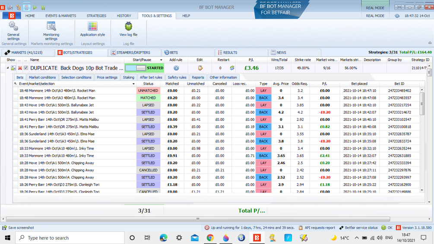Click the horizontal scrollbar at the bottom
Viewport: 434px width, 244px height.
198,219
